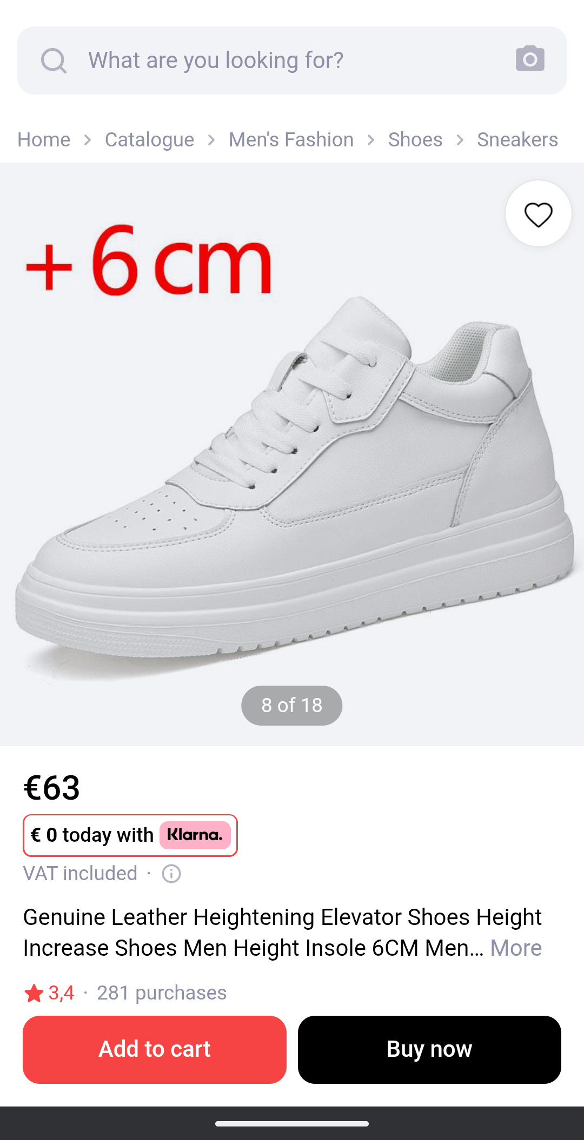This screenshot has height=1140, width=584.
Task: Add to cart
Action: click(155, 1050)
